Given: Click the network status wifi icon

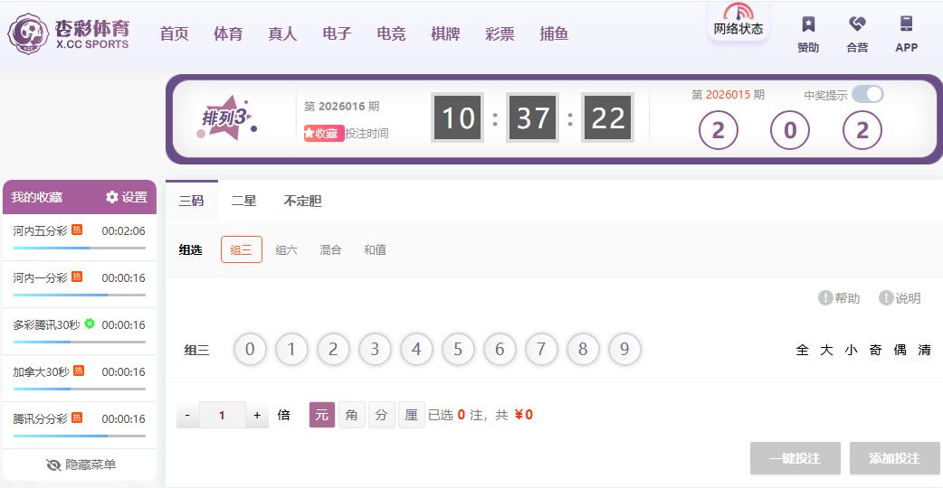Looking at the screenshot, I should tap(738, 13).
